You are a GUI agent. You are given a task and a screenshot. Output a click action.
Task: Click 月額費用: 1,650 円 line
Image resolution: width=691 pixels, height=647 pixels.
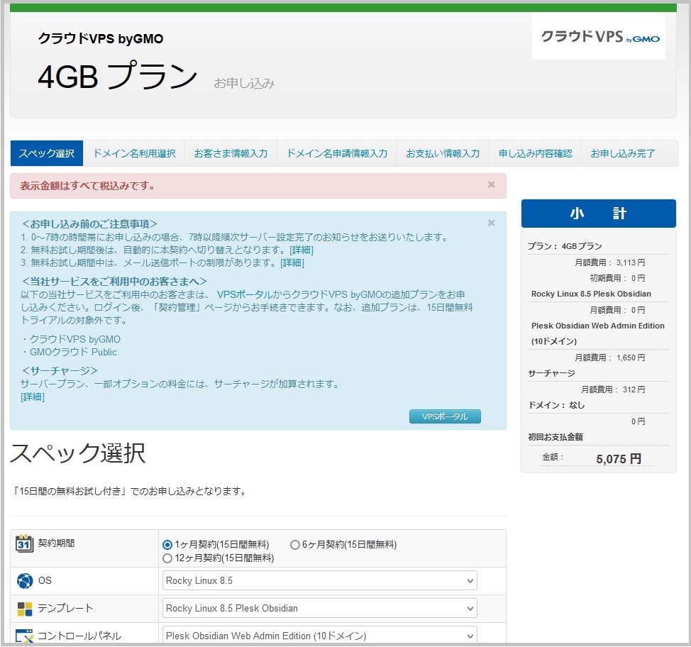(x=609, y=358)
